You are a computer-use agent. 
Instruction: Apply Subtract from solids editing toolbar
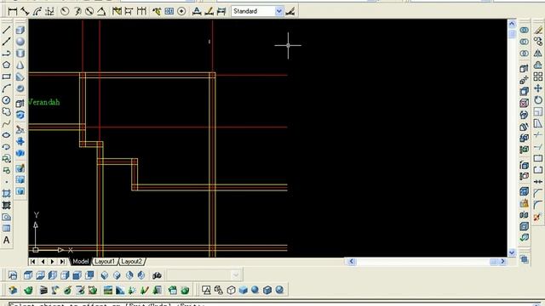tap(525, 42)
